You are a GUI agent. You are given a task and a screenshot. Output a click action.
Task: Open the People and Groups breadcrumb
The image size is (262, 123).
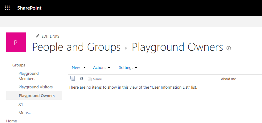click(76, 47)
